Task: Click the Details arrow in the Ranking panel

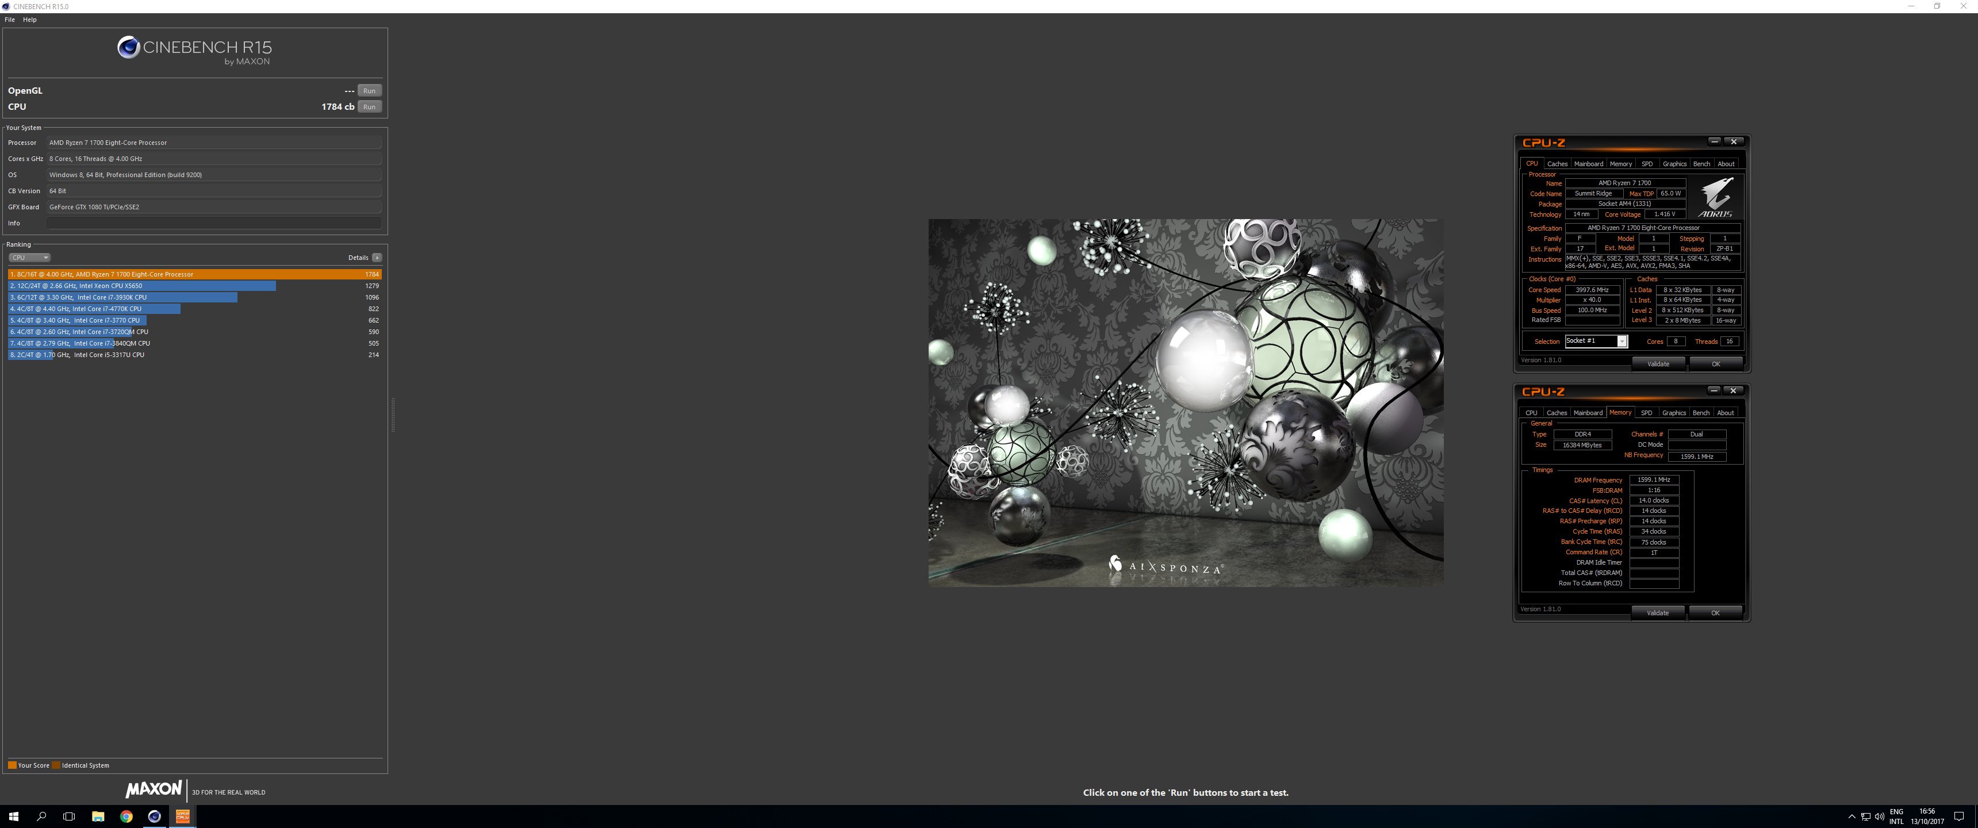Action: pos(376,257)
